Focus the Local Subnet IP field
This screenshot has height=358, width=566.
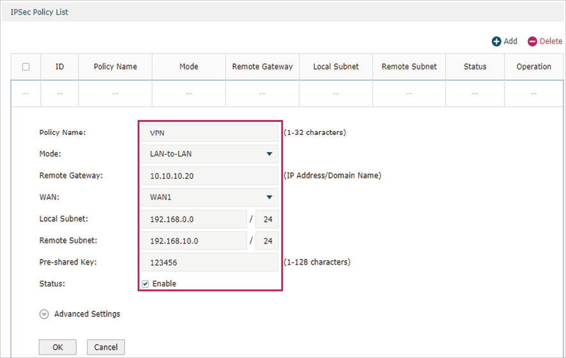194,219
